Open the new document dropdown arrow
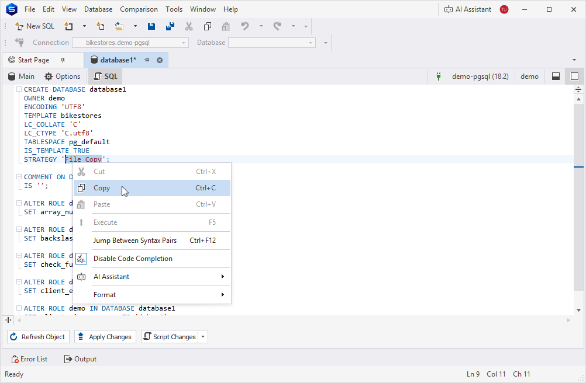Screen dimensions: 586x383 pyautogui.click(x=84, y=26)
